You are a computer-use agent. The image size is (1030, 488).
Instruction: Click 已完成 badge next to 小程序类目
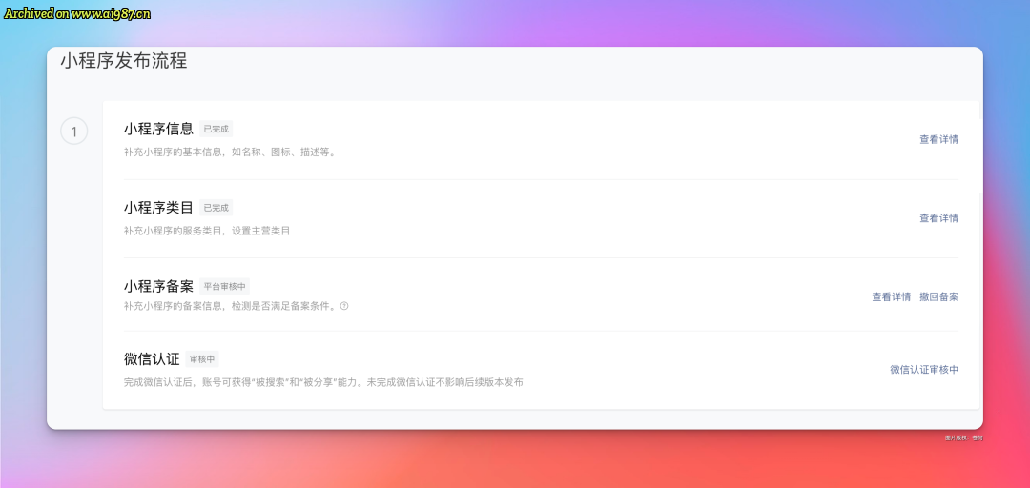click(216, 208)
